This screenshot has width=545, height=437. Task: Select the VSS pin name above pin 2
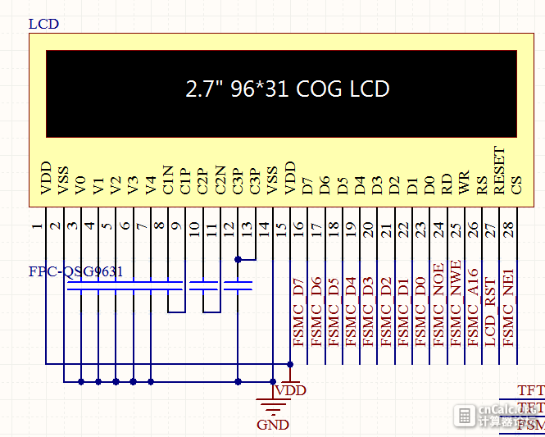[x=63, y=180]
